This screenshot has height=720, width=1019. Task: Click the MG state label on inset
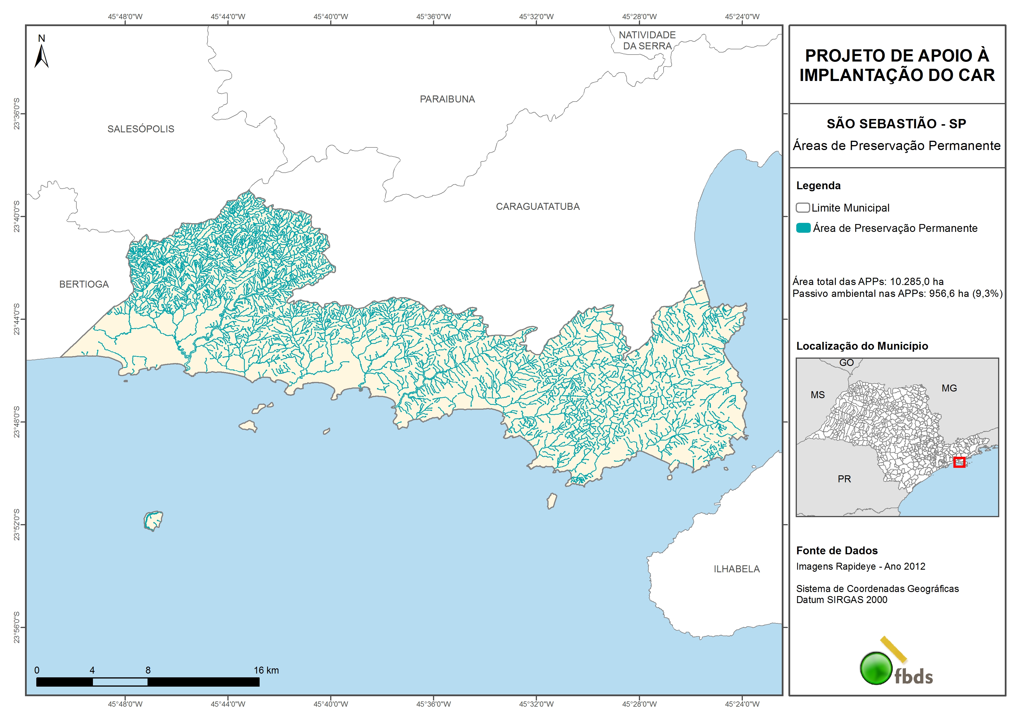pos(949,388)
